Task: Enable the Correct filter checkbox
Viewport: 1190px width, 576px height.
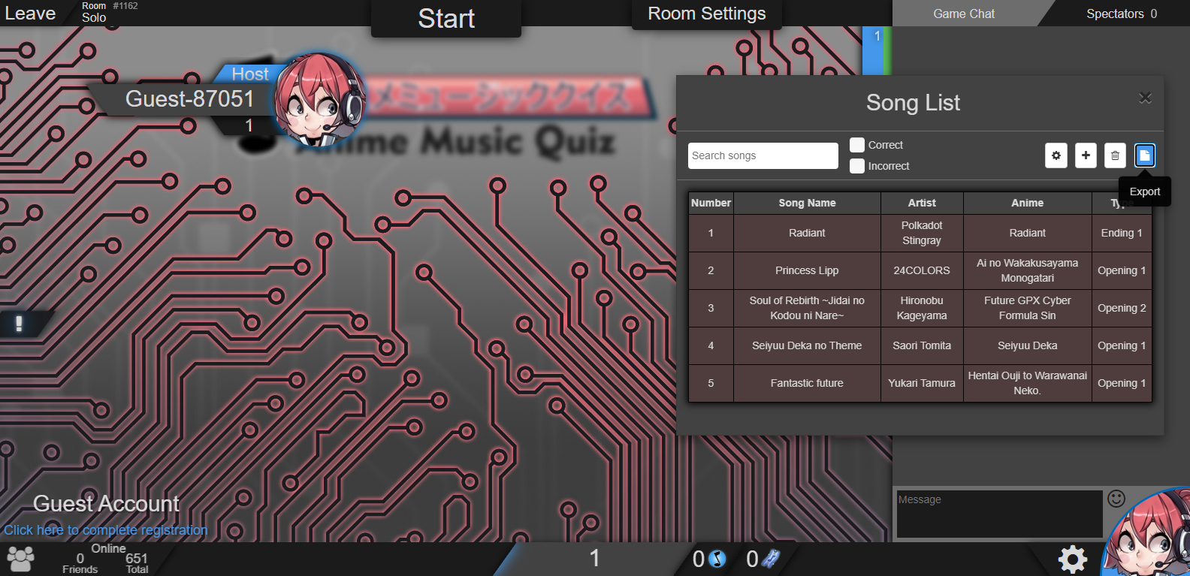Action: (x=857, y=145)
